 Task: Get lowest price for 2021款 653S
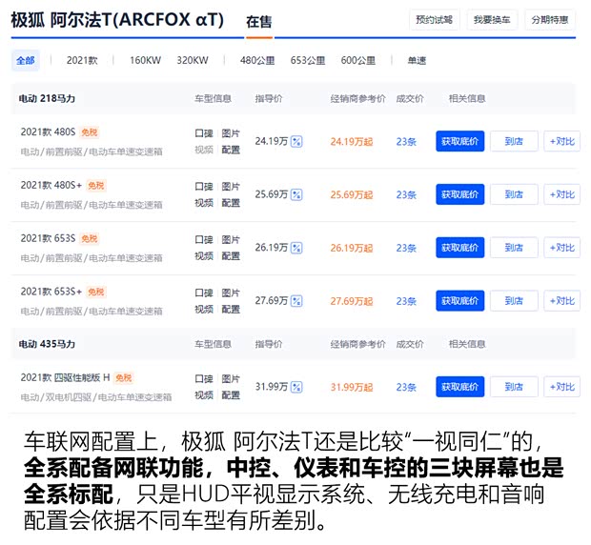[459, 248]
